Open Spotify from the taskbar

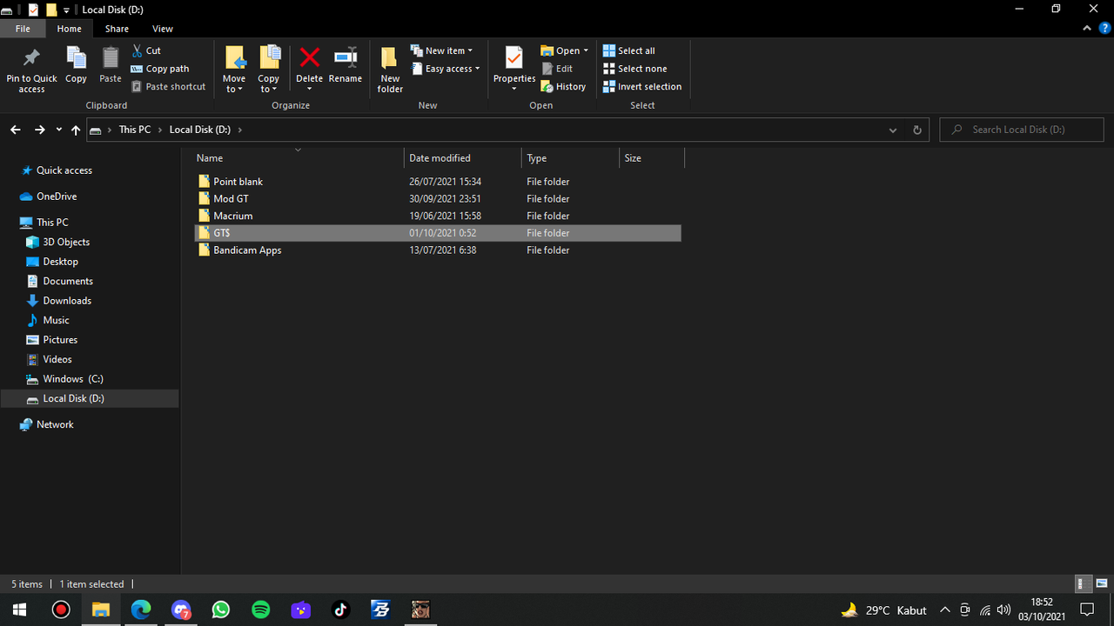[x=260, y=609]
